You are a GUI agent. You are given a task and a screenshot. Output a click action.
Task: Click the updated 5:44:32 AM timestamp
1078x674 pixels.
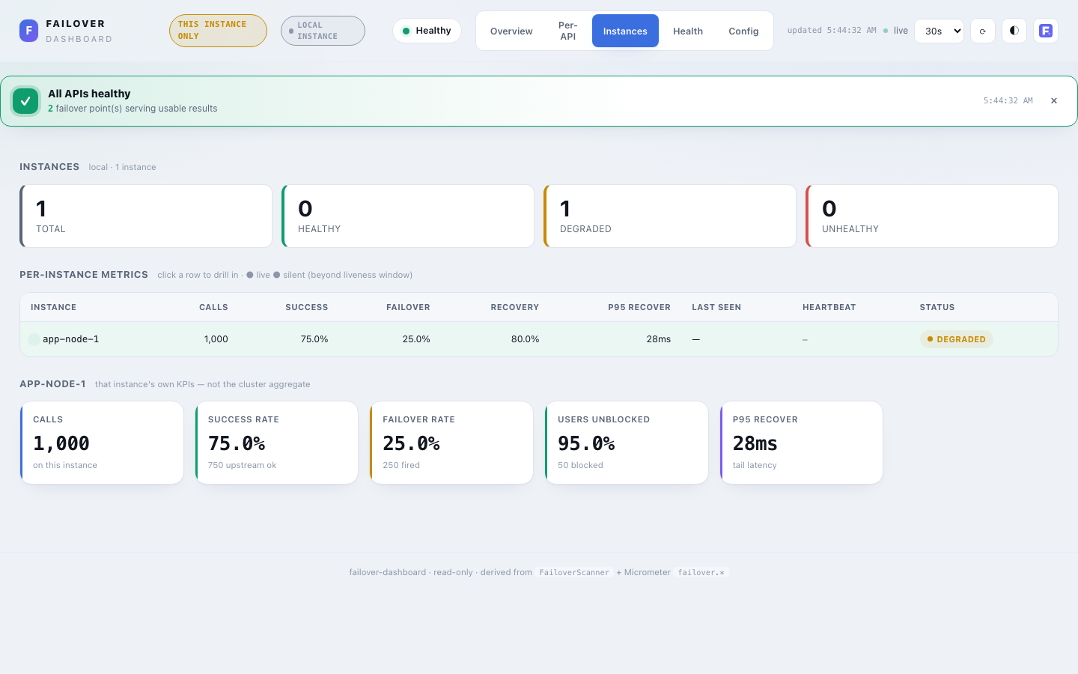(x=832, y=31)
